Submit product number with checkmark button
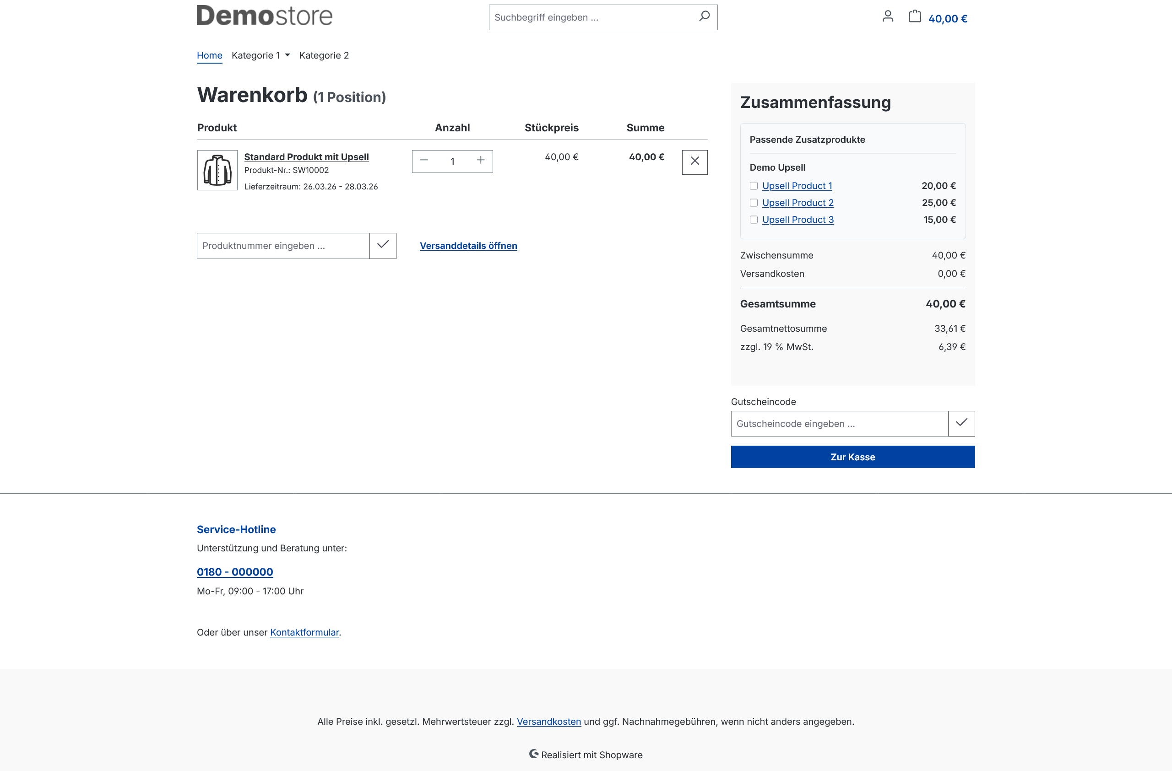This screenshot has width=1172, height=771. (x=383, y=246)
